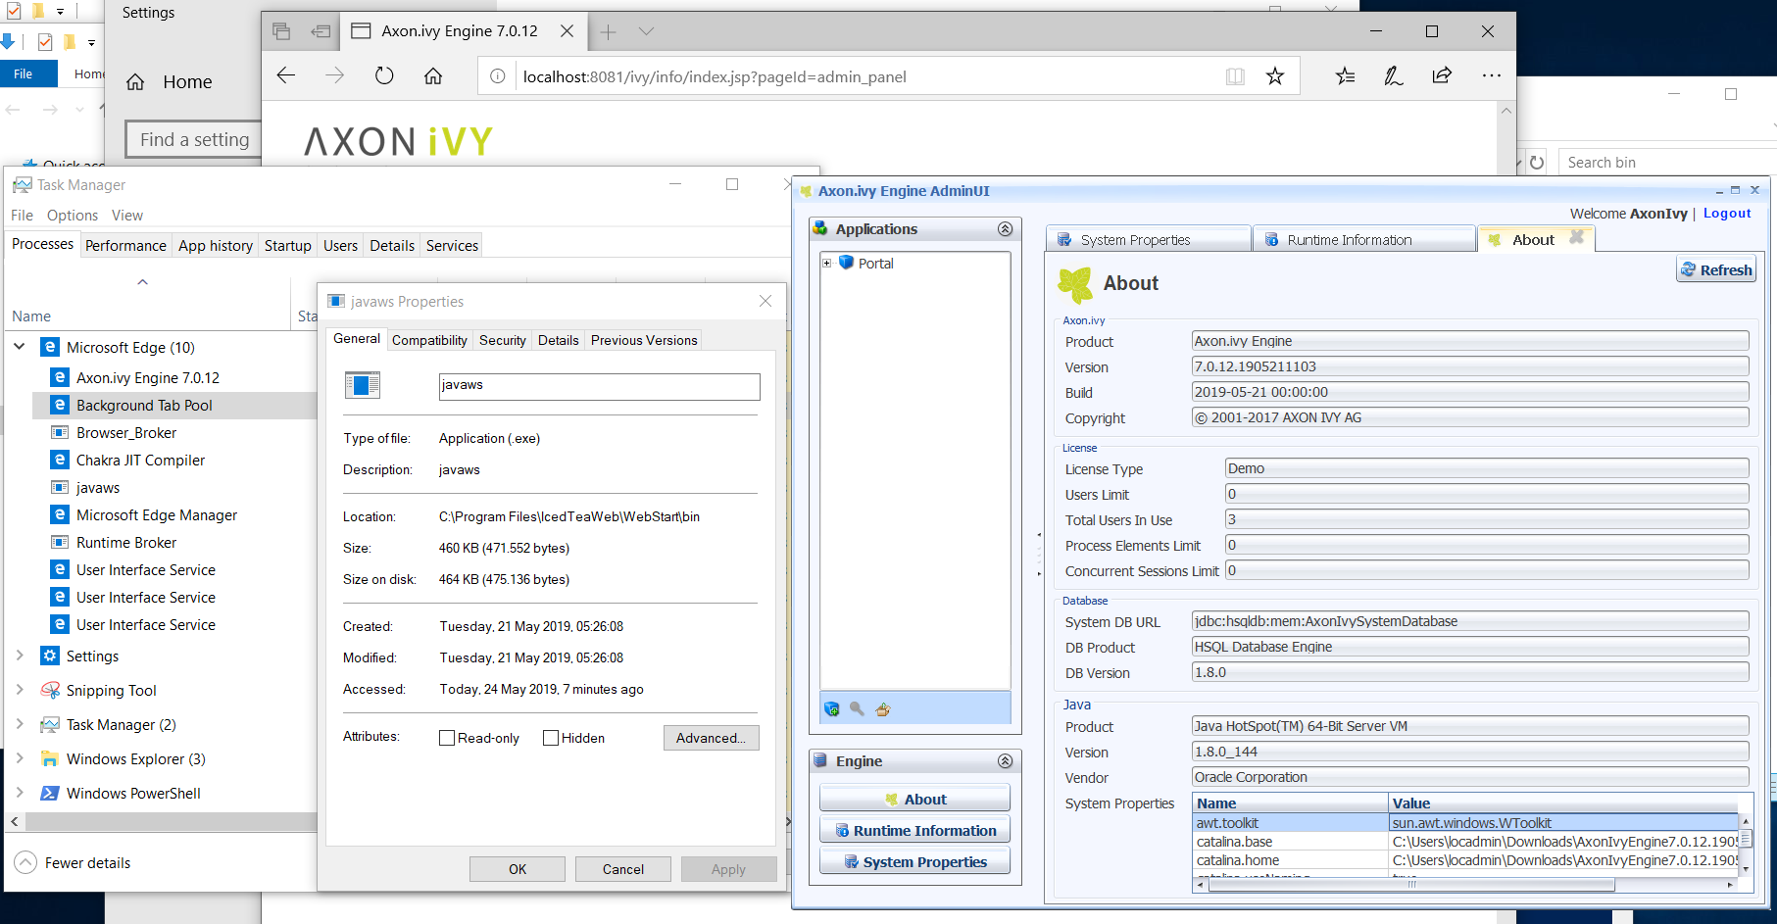
Task: Close Axon.ivy Engine 7.0.12 tab
Action: click(x=567, y=31)
